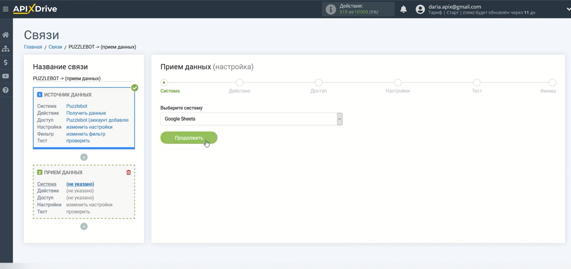
Task: Click the daria.apix@gmail.com account email
Action: point(455,7)
